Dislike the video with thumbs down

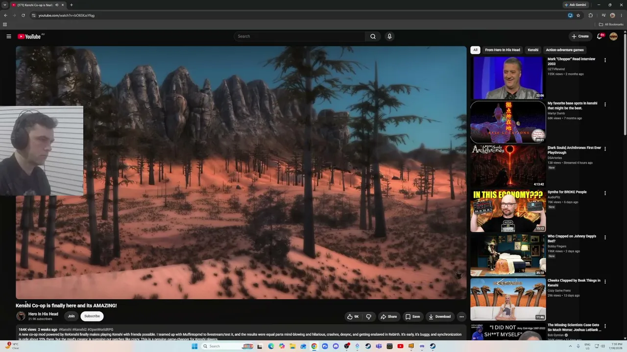[369, 316]
